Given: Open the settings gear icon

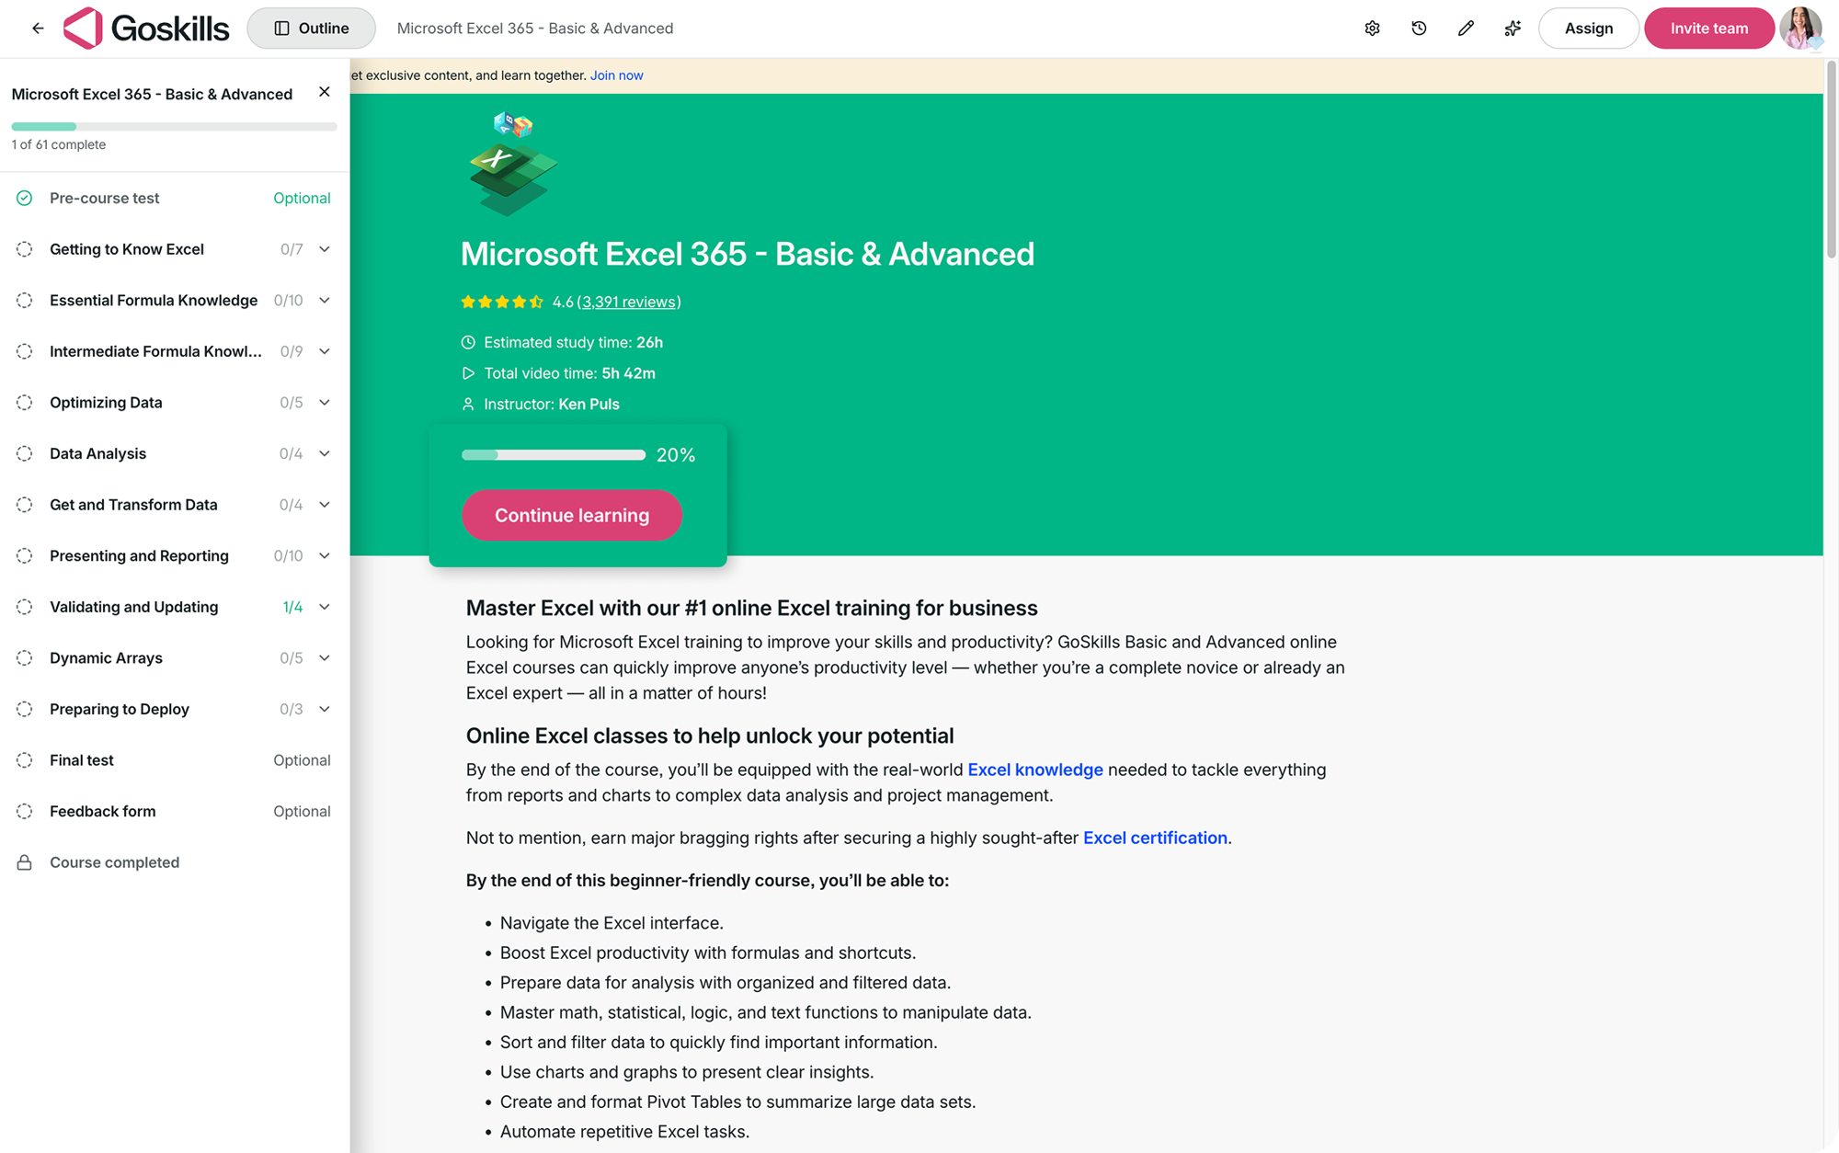Looking at the screenshot, I should click(1372, 29).
